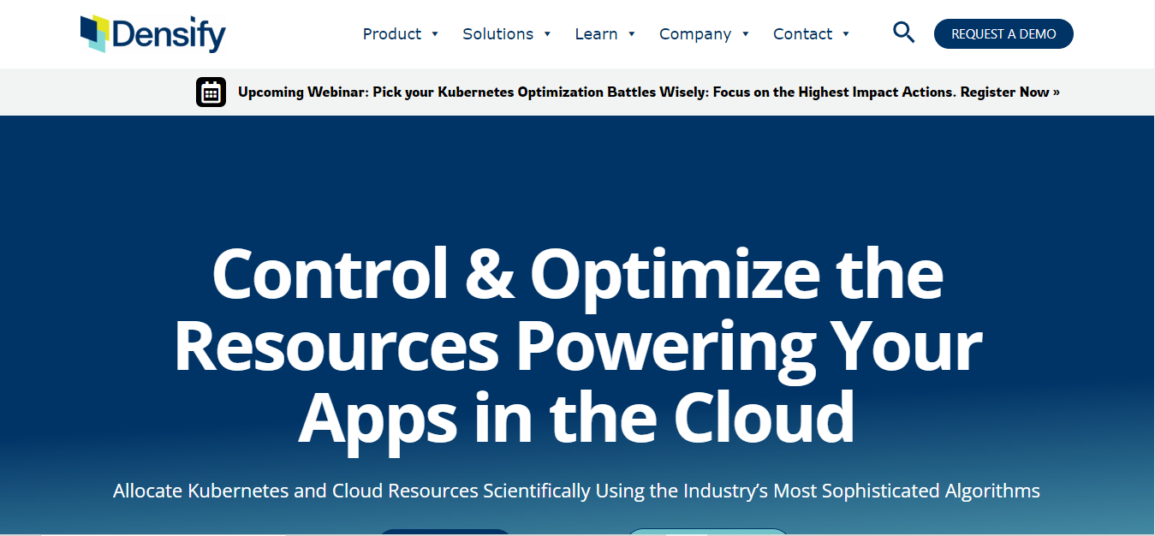Expand the Product dropdown arrow

click(435, 34)
